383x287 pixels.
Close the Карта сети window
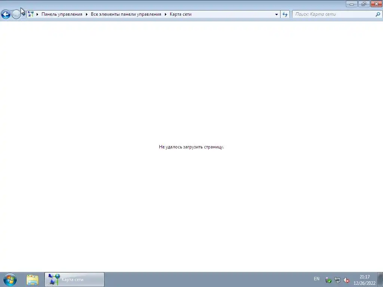pyautogui.click(x=376, y=4)
